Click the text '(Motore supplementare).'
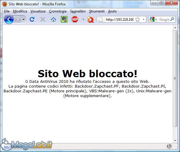This screenshot has height=152, width=180. [x=87, y=96]
